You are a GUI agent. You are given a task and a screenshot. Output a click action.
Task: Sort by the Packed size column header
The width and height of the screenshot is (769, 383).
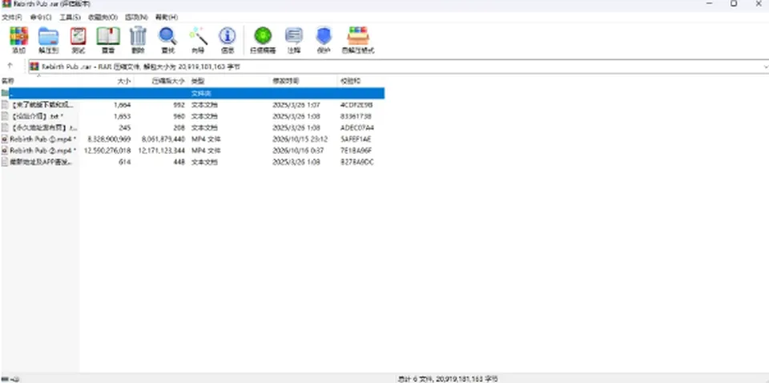(x=161, y=81)
